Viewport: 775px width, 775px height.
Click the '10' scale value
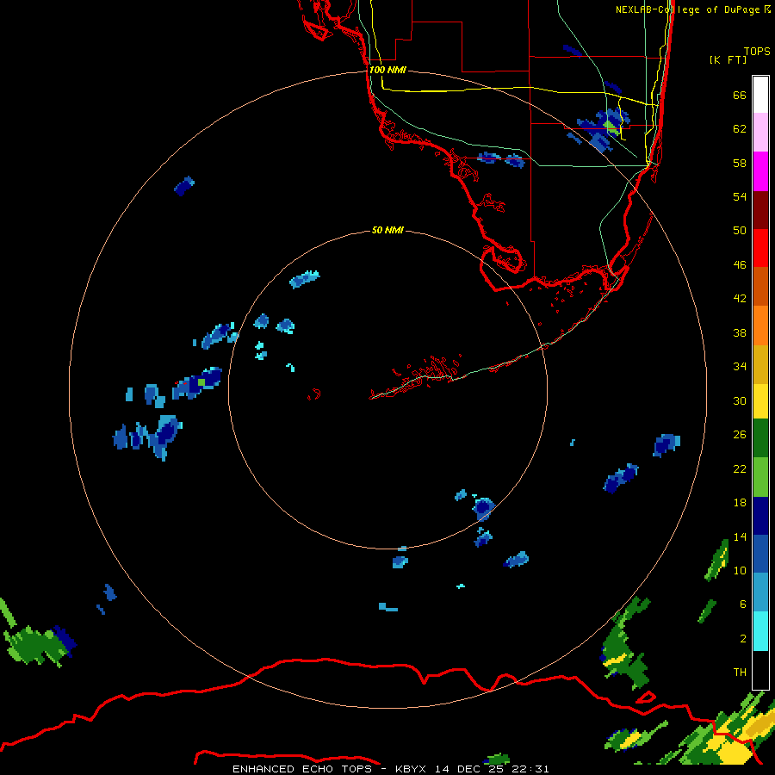pyautogui.click(x=740, y=570)
